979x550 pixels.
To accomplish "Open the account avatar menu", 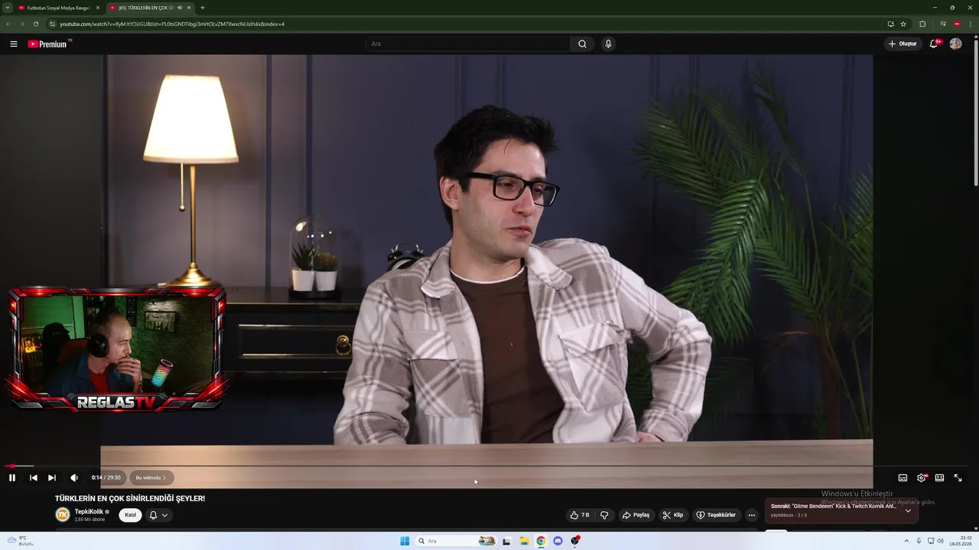I will pos(955,44).
